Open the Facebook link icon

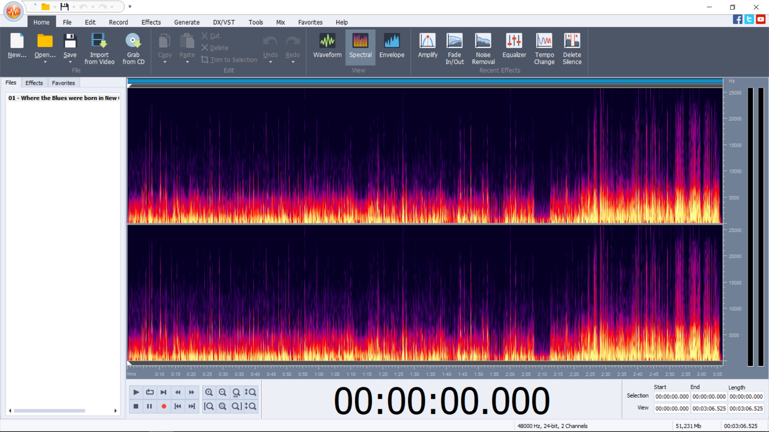[737, 19]
